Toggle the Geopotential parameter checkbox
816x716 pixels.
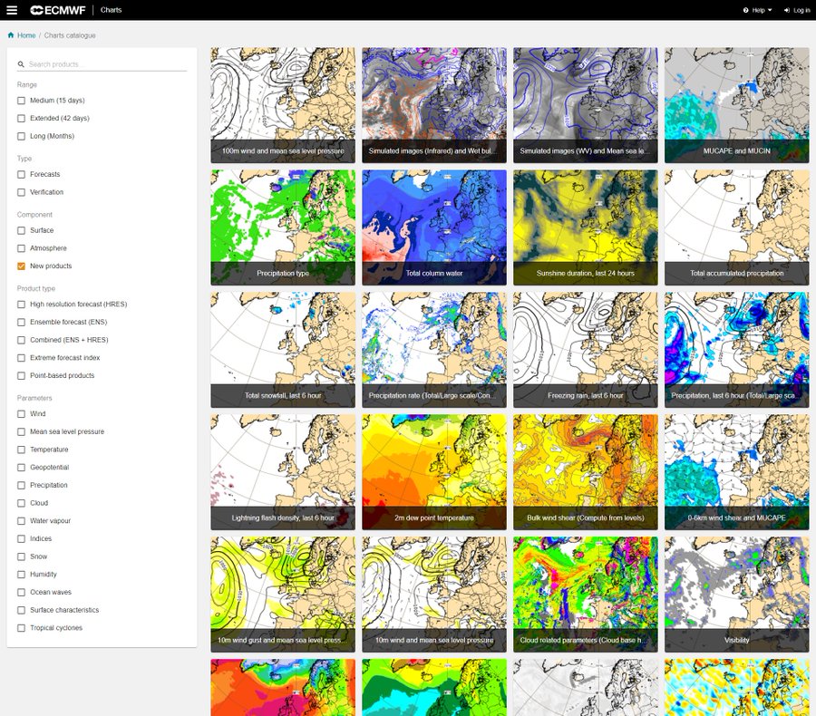22,468
